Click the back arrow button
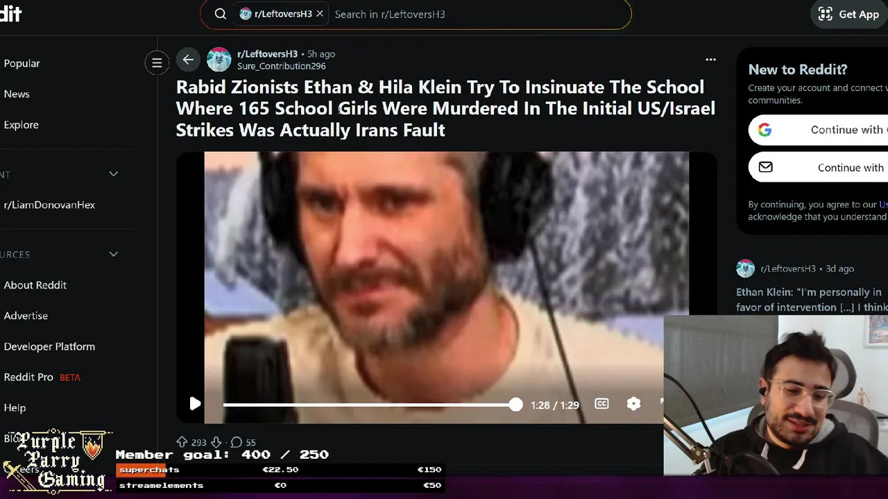The image size is (888, 499). click(x=188, y=60)
